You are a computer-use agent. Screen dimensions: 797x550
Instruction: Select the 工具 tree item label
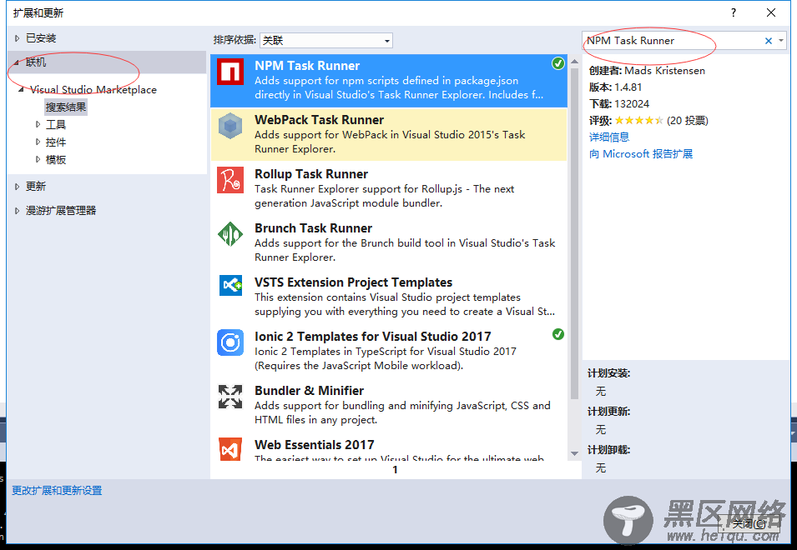56,124
